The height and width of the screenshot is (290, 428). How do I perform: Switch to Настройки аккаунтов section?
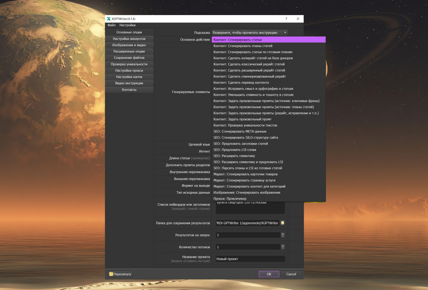pos(129,39)
